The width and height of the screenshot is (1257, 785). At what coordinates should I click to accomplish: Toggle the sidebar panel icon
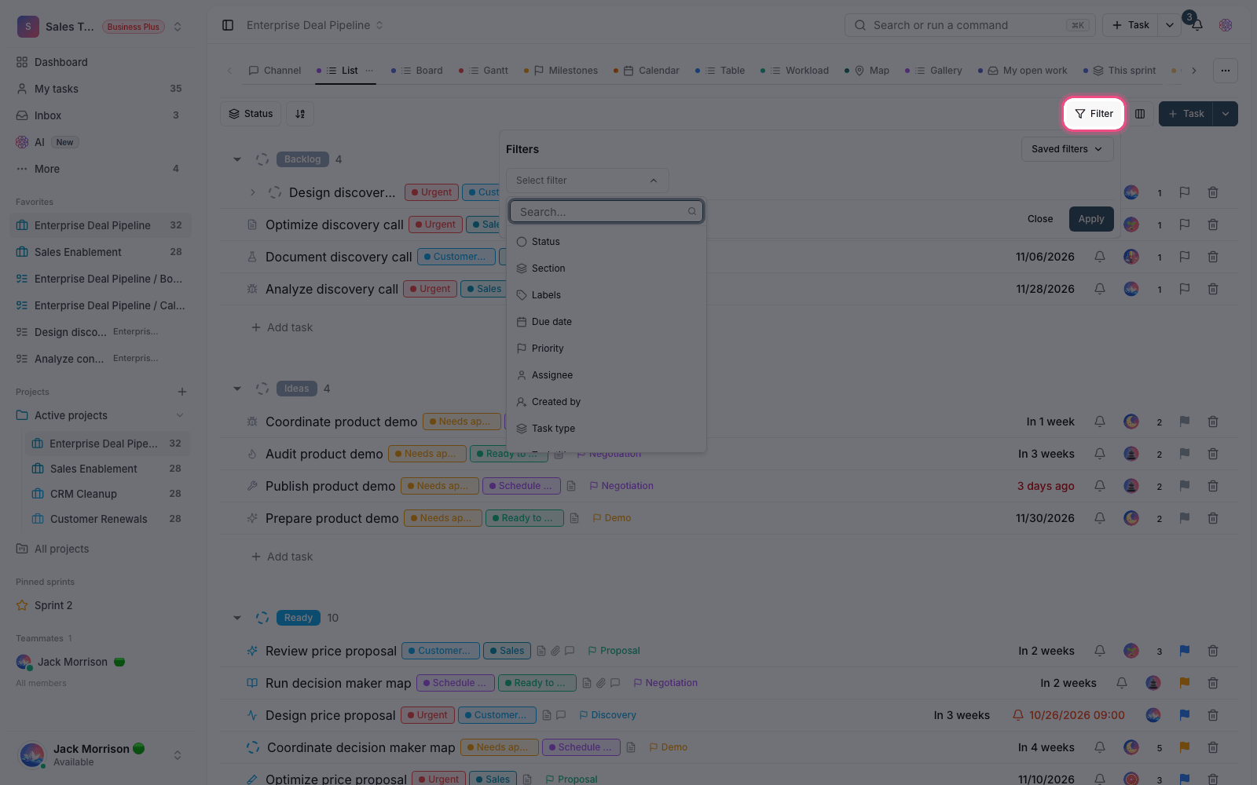(228, 25)
